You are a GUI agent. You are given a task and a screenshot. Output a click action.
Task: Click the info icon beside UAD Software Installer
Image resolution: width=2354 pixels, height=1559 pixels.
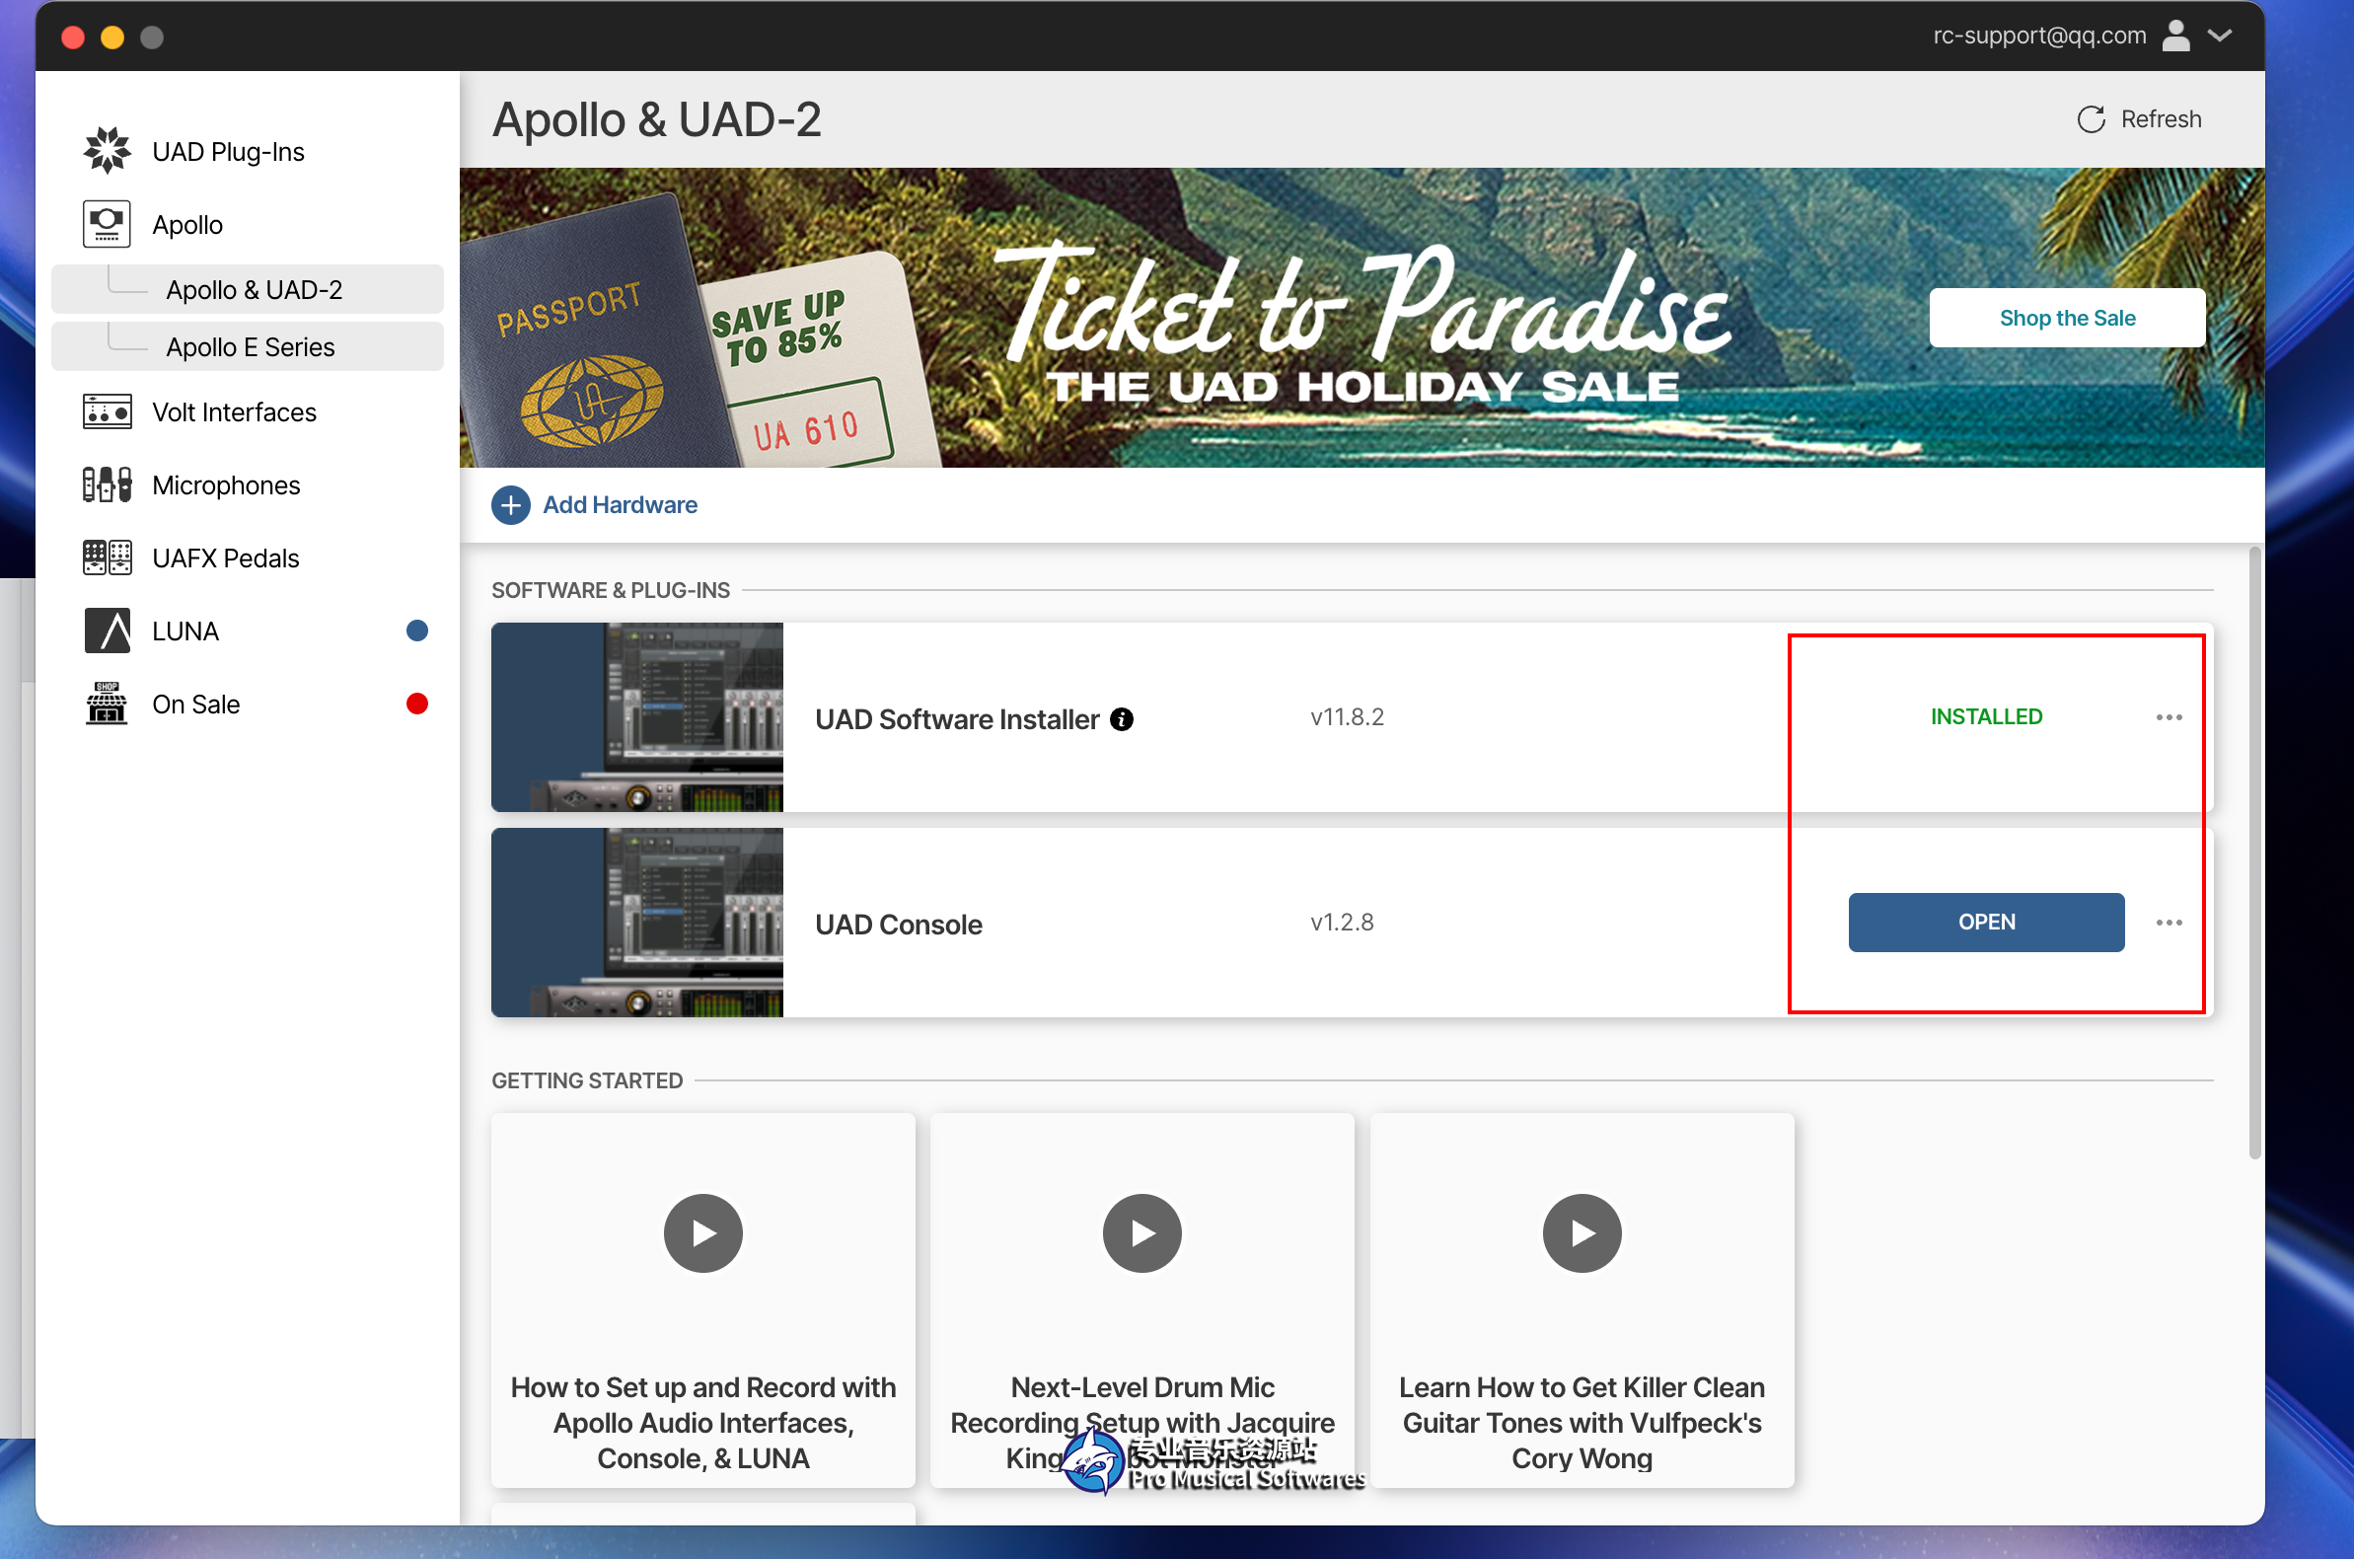[1122, 719]
